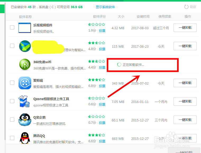The height and width of the screenshot is (153, 201).
Task: Uninstall 爱剪辑 with 一键卸载
Action: point(185,83)
